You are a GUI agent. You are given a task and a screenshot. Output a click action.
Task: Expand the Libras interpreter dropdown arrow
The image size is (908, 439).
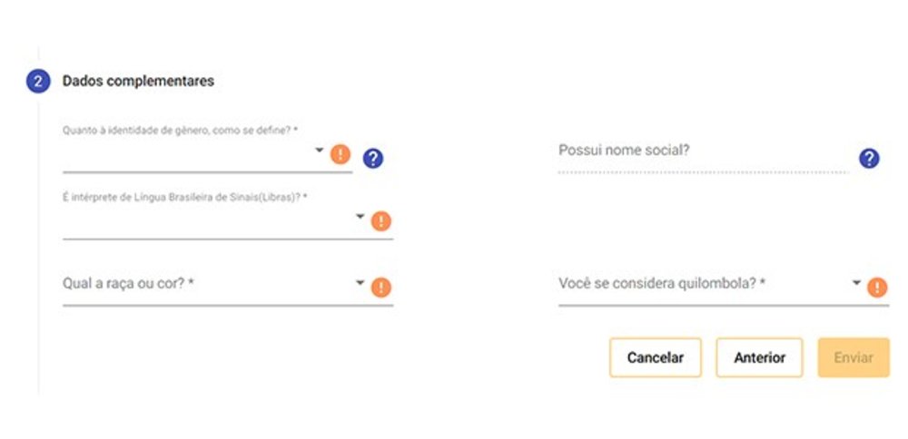(360, 217)
